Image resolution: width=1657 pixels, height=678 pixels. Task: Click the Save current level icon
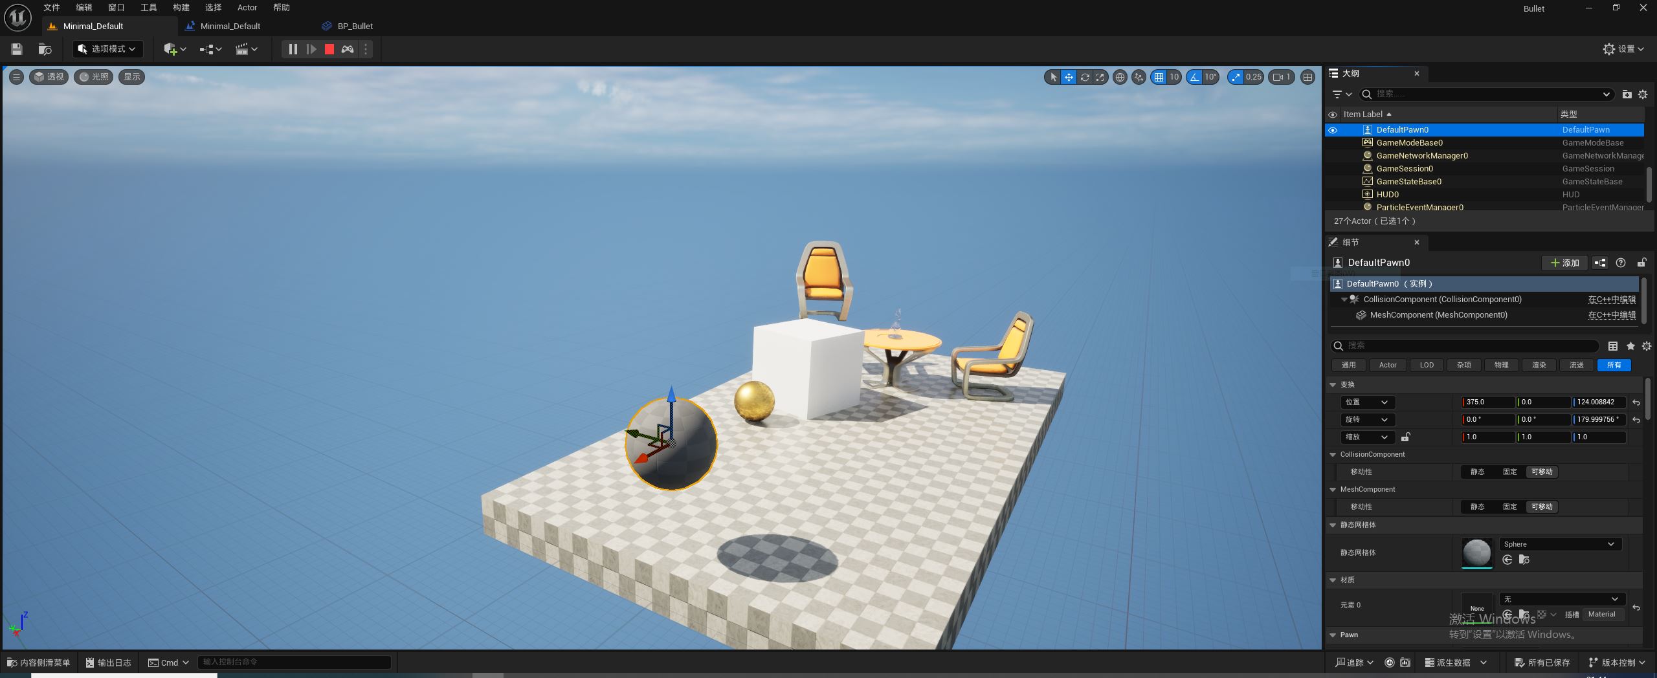[17, 49]
